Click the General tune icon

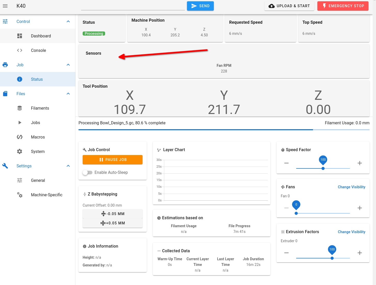[x=20, y=180]
